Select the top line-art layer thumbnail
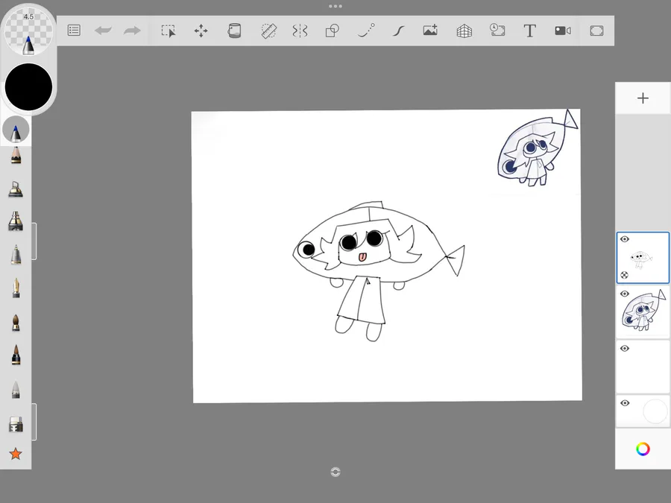 pyautogui.click(x=643, y=258)
